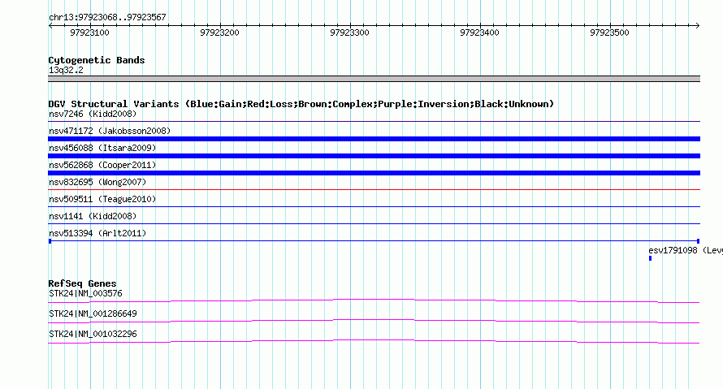This screenshot has height=389, width=723.
Task: Click the red loss line under nsv832695
Action: pyautogui.click(x=374, y=189)
